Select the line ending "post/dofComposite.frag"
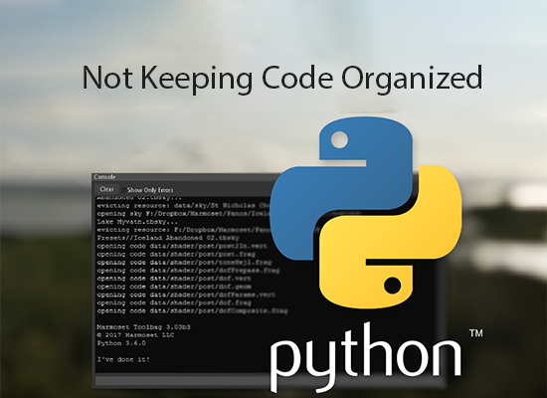547x398 pixels. click(x=193, y=310)
